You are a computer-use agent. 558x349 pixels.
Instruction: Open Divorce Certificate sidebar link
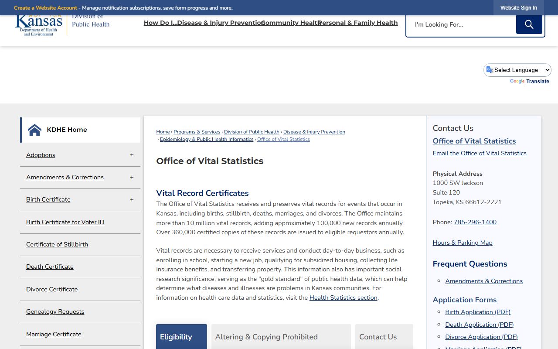pyautogui.click(x=52, y=289)
